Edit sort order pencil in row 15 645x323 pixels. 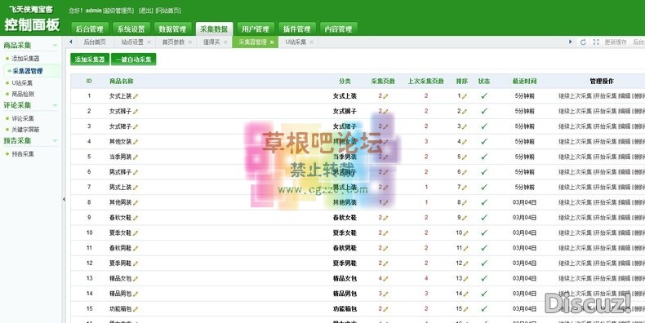coord(465,309)
